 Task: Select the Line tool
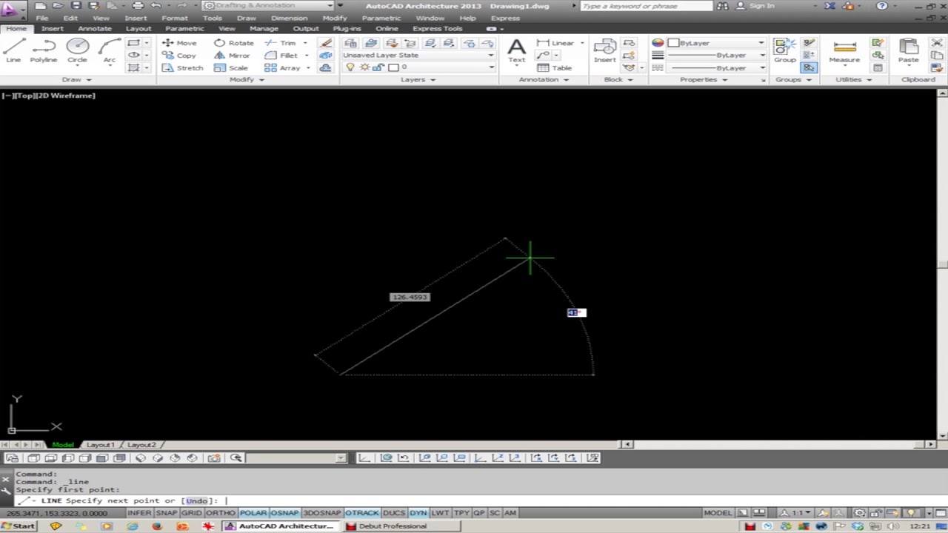13,50
